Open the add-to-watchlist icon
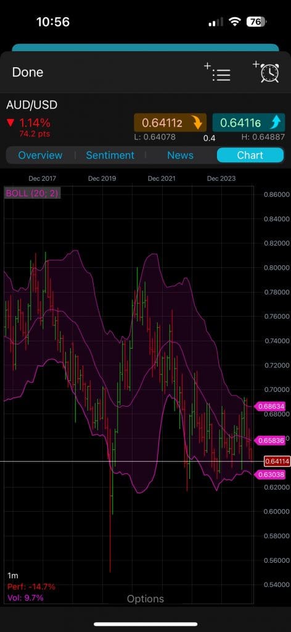 (x=217, y=72)
